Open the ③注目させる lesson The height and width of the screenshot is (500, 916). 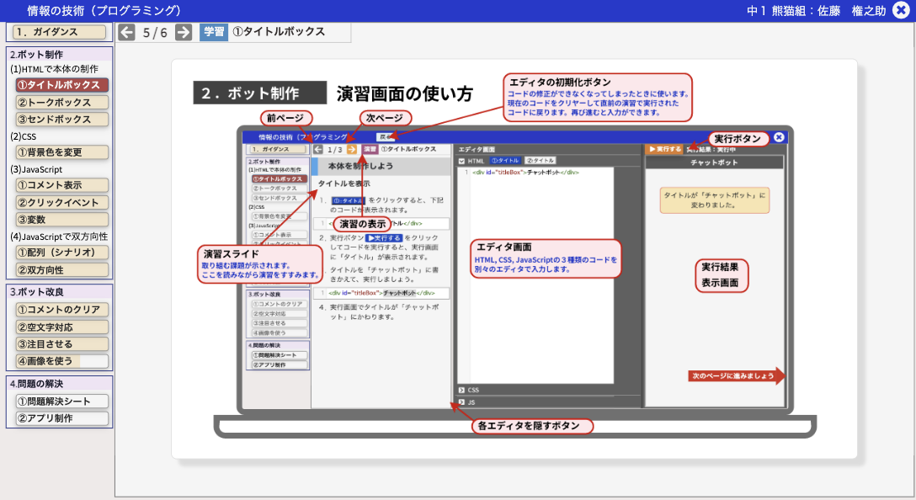coord(62,344)
